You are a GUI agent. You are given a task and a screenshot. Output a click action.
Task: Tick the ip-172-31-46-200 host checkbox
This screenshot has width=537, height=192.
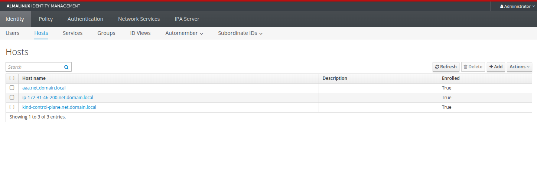click(x=12, y=98)
